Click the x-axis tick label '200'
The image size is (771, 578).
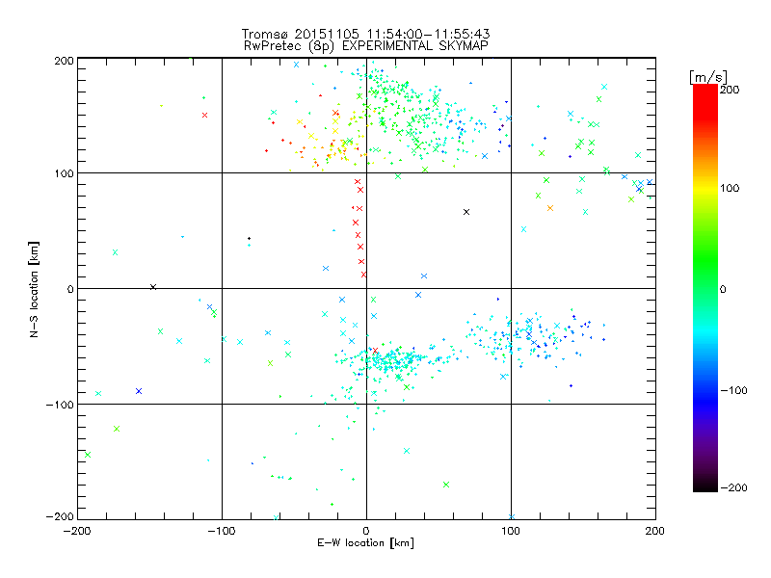coord(655,531)
